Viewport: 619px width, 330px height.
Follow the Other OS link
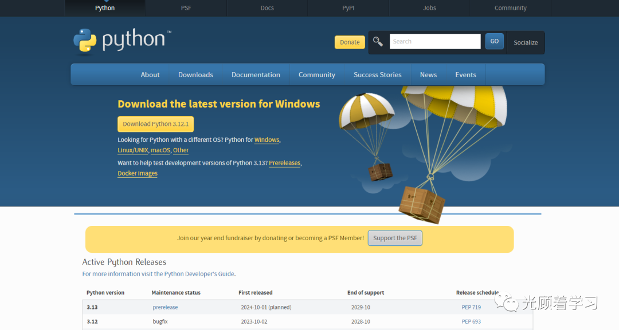coord(181,150)
